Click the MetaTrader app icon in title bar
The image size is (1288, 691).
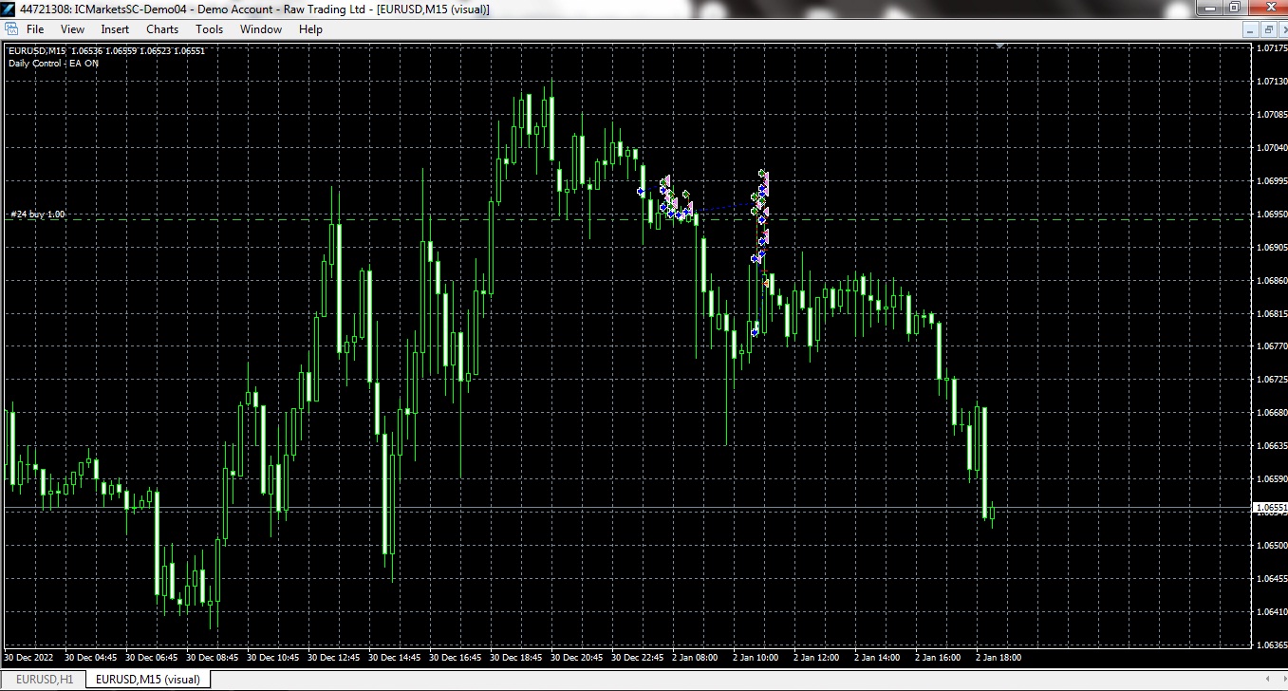pyautogui.click(x=9, y=9)
